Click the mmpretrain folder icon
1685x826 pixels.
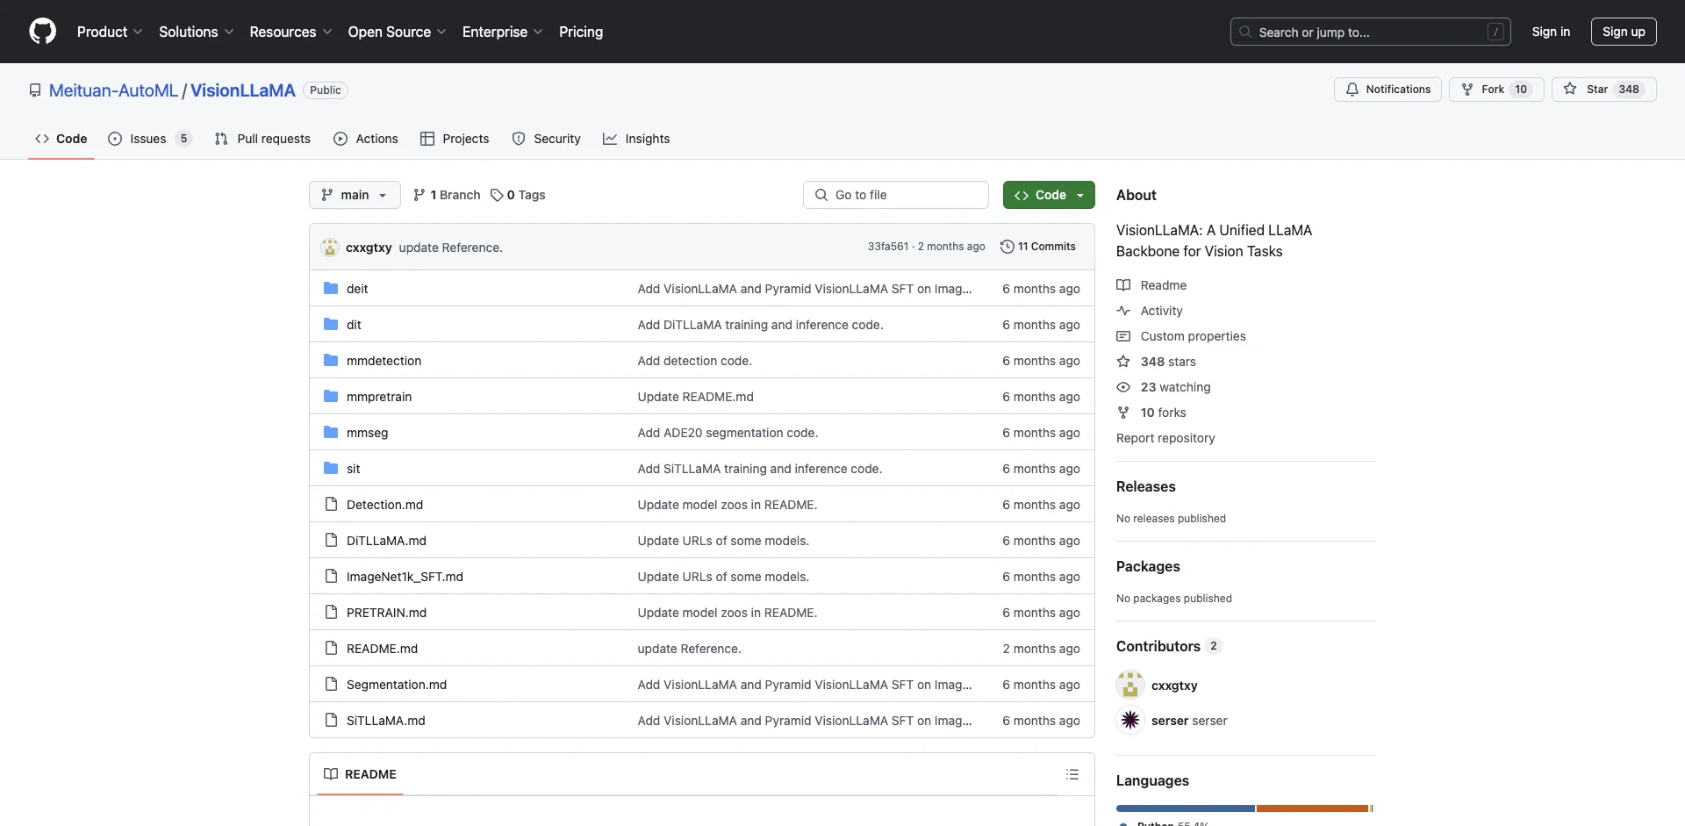331,396
